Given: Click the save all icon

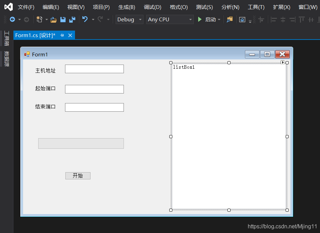Looking at the screenshot, I should [72, 20].
